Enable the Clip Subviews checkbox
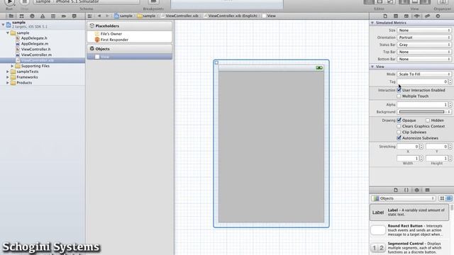454x255 pixels. [399, 132]
